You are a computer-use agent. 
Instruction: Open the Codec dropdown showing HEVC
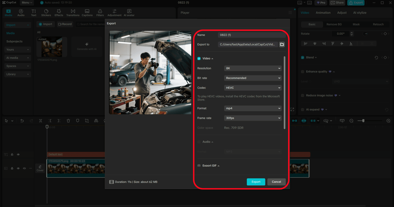tap(253, 88)
